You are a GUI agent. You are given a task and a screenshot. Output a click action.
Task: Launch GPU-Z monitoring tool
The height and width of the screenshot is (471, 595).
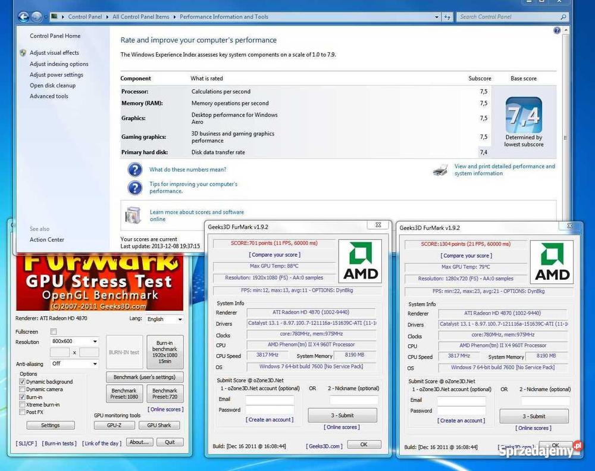click(x=114, y=425)
